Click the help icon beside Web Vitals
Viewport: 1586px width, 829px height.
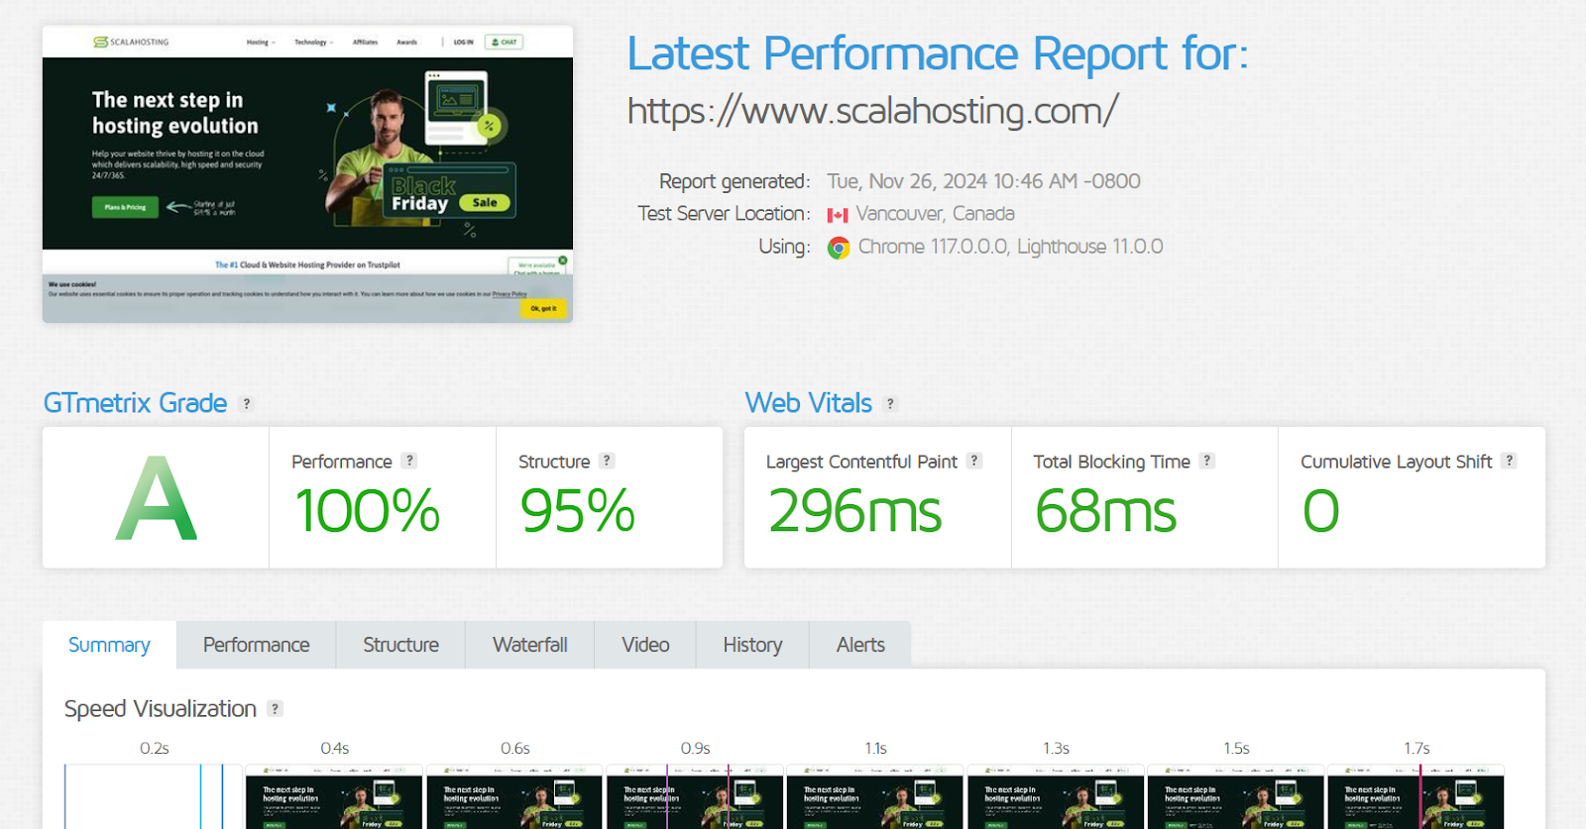click(890, 404)
